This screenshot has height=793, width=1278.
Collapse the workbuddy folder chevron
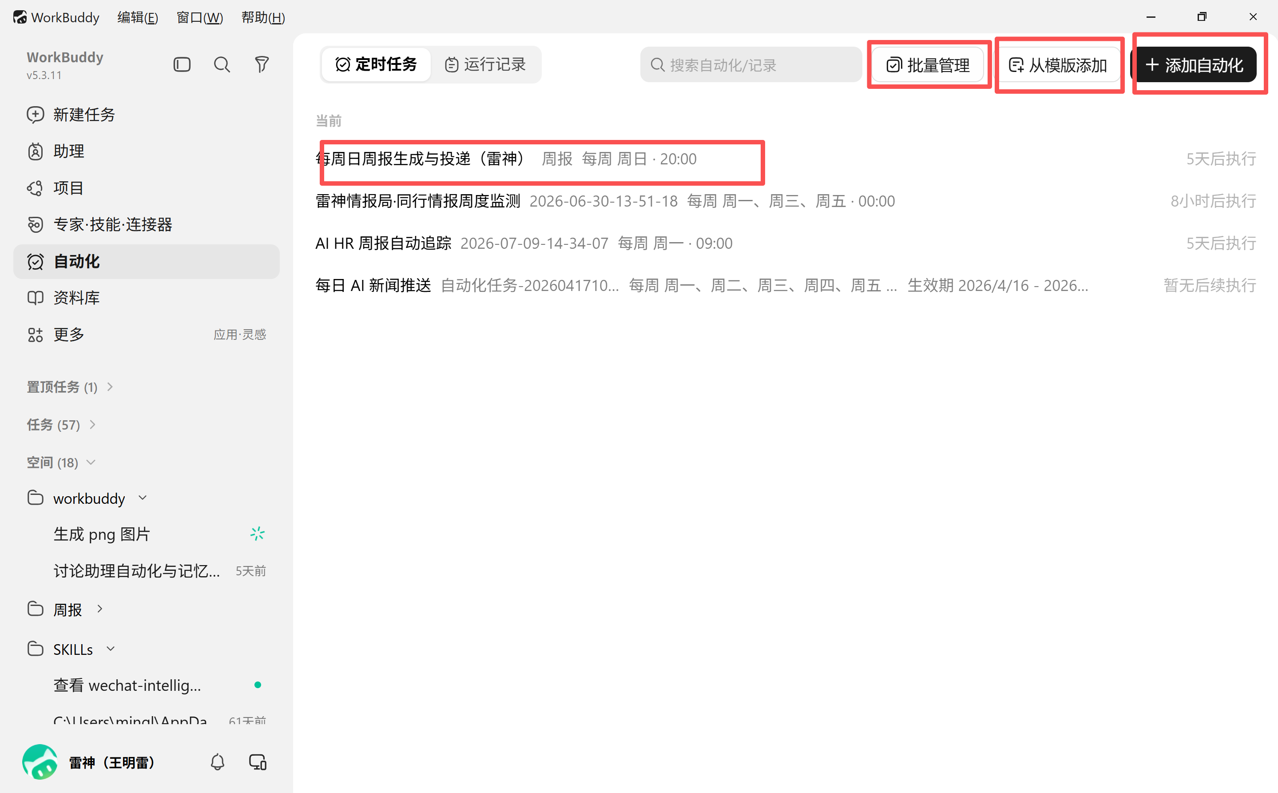[143, 498]
